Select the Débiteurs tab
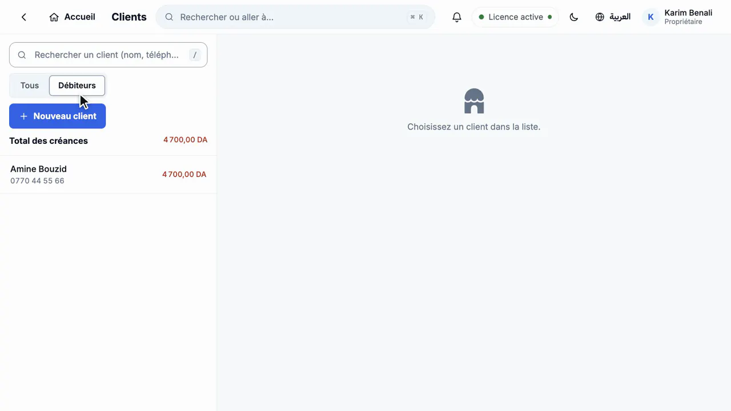The height and width of the screenshot is (411, 731). pyautogui.click(x=77, y=86)
